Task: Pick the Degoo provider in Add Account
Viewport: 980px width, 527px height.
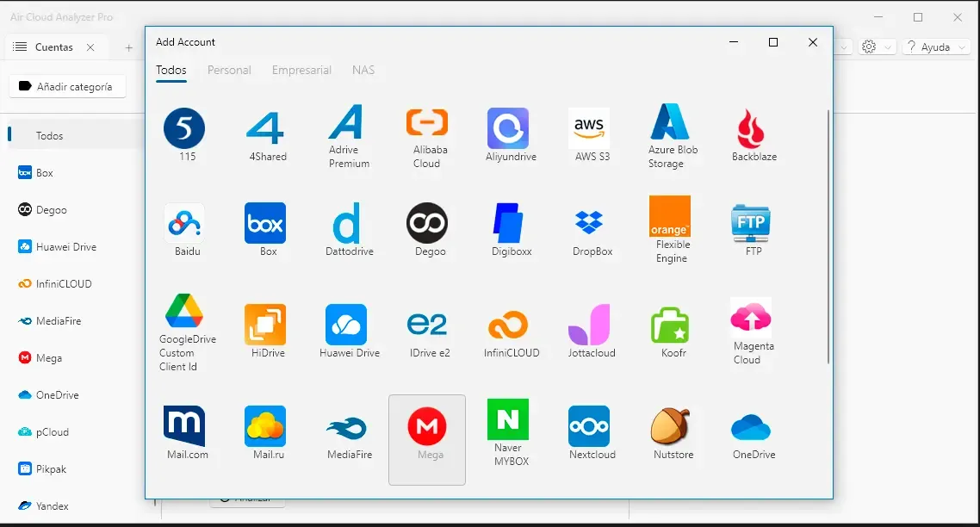Action: [x=427, y=223]
